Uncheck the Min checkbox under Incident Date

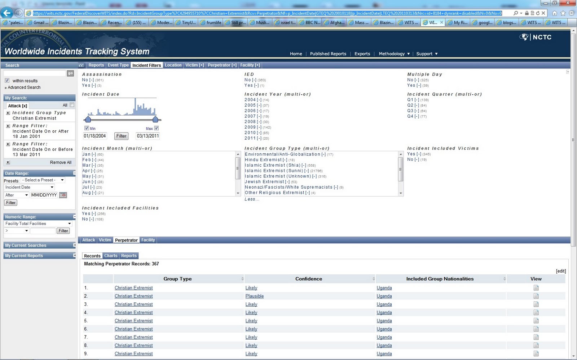[x=87, y=128]
